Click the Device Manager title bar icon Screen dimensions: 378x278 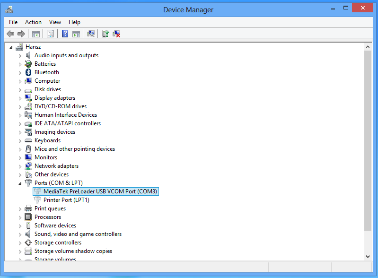point(9,9)
